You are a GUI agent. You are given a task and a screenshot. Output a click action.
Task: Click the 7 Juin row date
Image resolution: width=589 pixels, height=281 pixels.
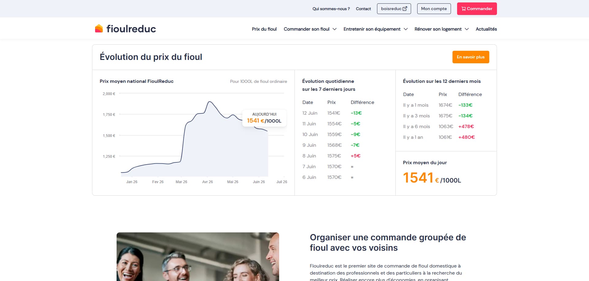pyautogui.click(x=309, y=167)
